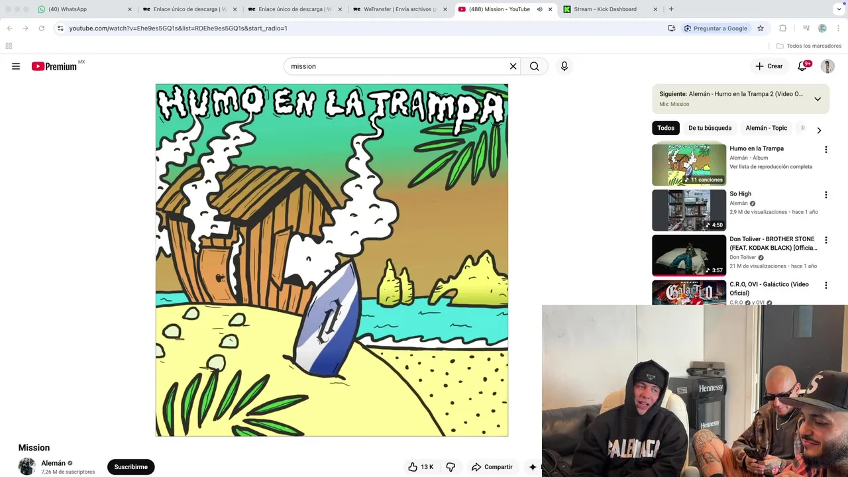848x477 pixels.
Task: Open options for BROTHER STONE video
Action: click(825, 240)
